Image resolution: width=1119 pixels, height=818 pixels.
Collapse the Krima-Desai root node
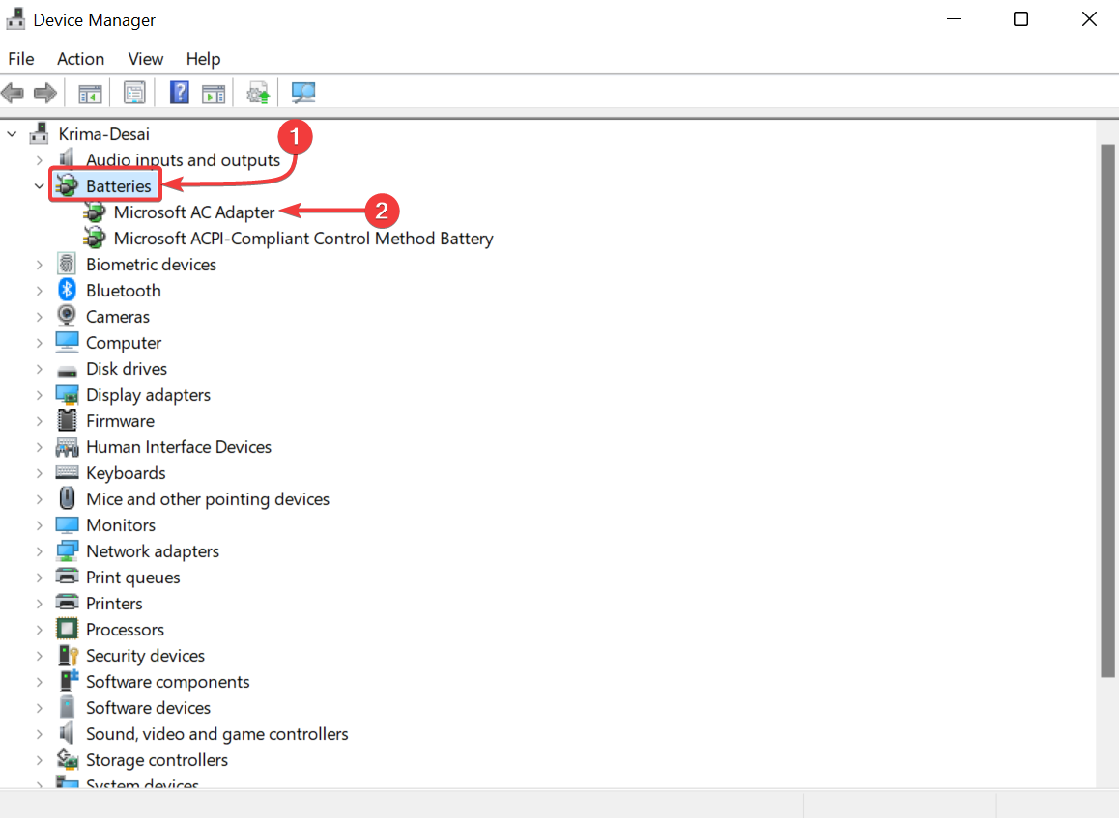coord(13,133)
